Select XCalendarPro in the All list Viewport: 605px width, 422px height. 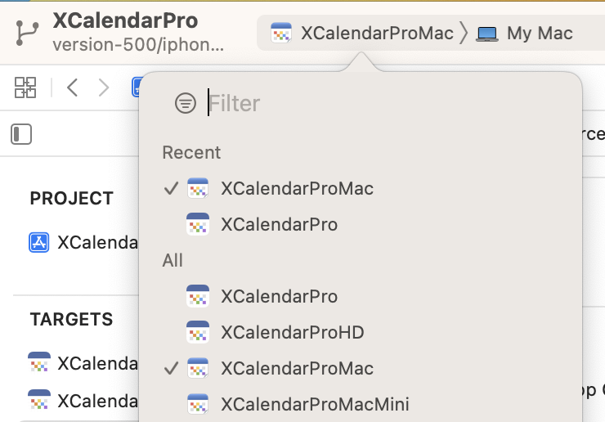[279, 296]
